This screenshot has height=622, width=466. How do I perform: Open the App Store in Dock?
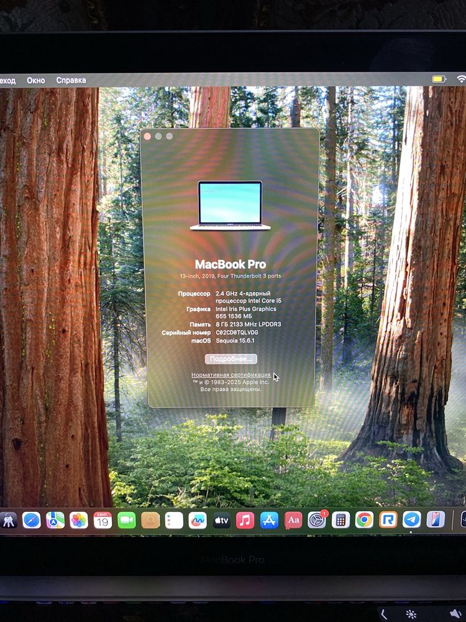tap(269, 520)
